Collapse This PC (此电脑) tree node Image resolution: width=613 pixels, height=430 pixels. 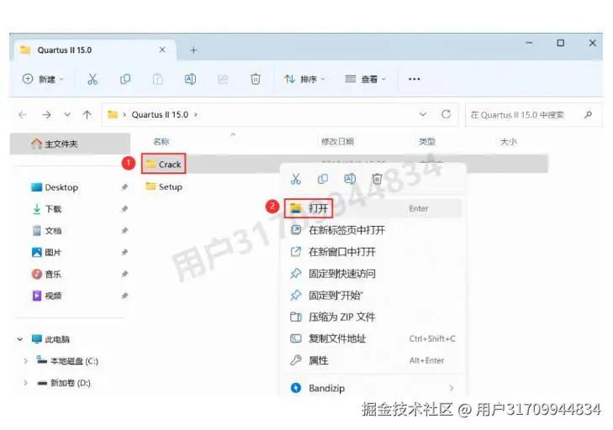[20, 339]
